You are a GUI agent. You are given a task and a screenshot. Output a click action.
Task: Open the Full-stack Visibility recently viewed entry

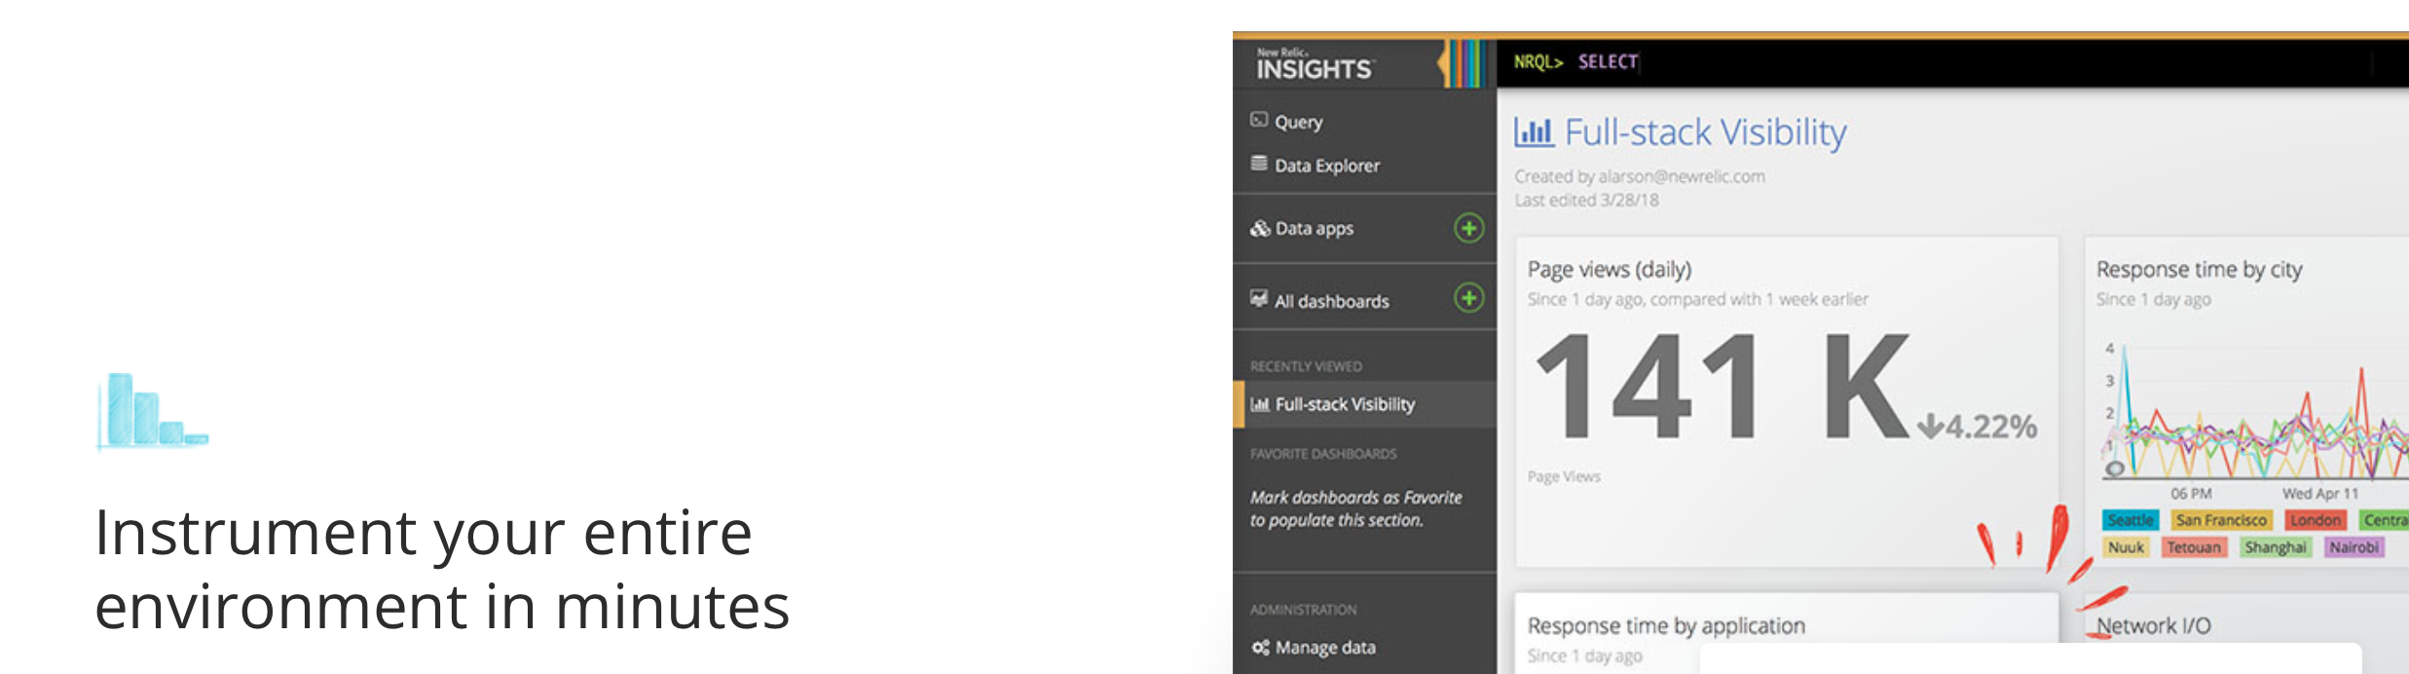tap(1346, 403)
